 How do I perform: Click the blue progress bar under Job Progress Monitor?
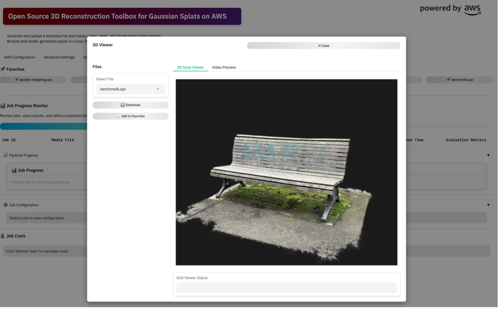[44, 127]
